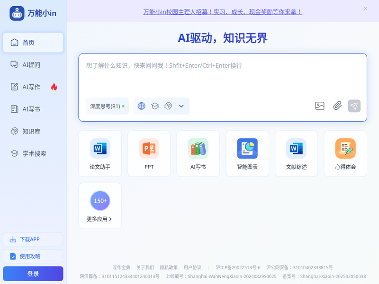This screenshot has width=379, height=284.
Task: Click into the question input field
Action: 223,76
